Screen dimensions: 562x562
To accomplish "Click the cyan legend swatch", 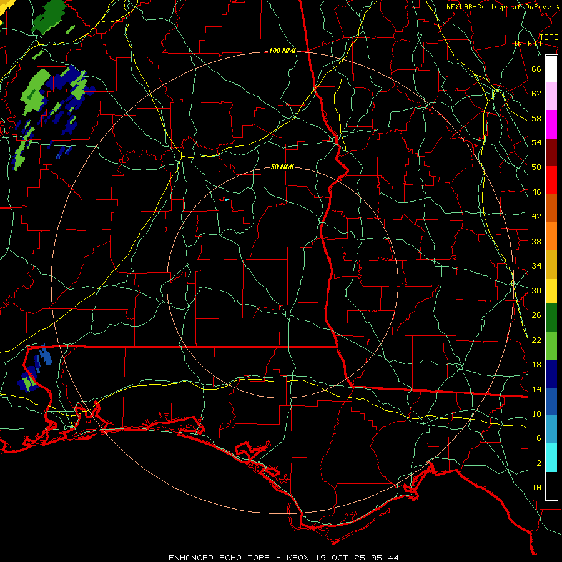I will (x=551, y=458).
